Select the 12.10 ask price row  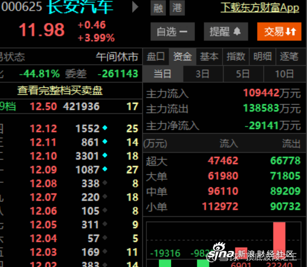click(71, 156)
